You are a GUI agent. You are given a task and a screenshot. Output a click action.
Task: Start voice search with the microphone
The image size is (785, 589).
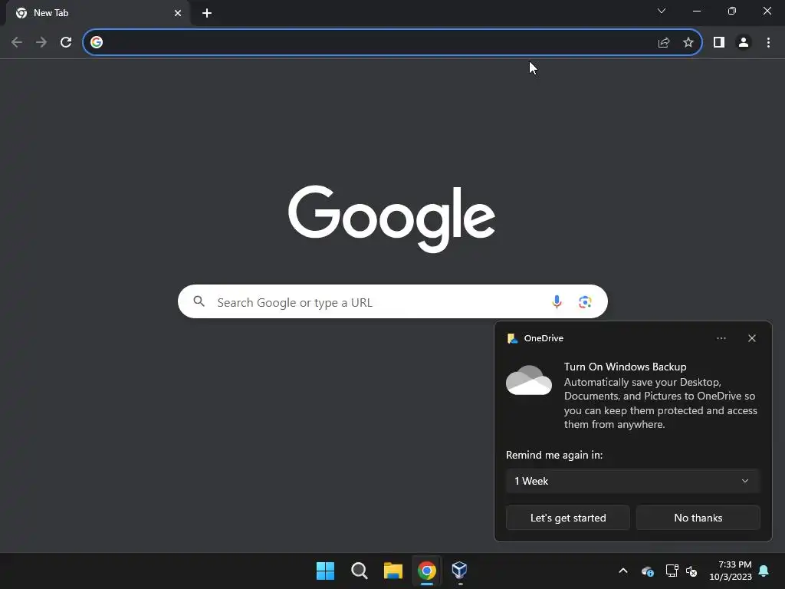[x=557, y=301]
